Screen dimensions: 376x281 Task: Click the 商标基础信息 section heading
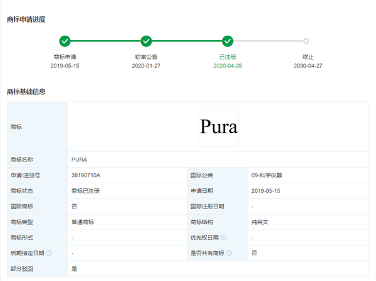(x=26, y=92)
